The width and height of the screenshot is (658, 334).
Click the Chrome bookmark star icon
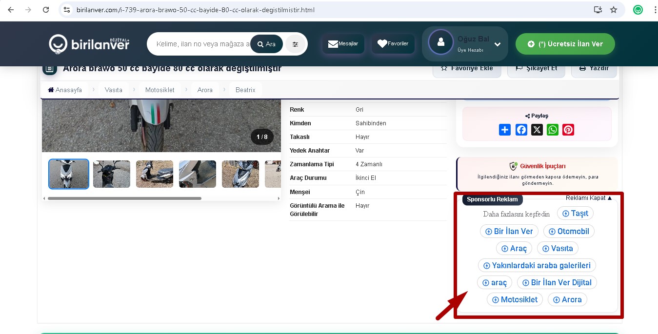(614, 10)
